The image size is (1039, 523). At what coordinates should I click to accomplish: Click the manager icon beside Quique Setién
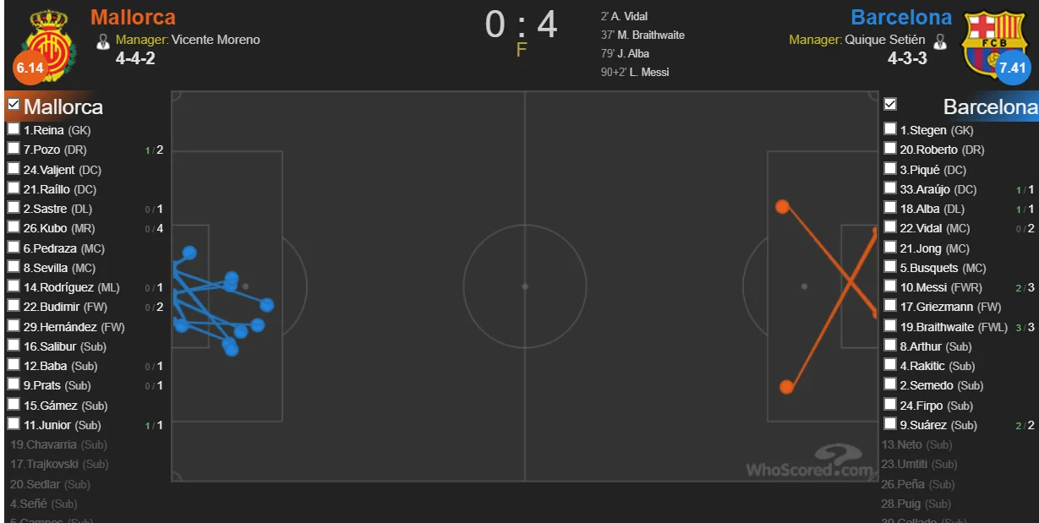[x=940, y=41]
